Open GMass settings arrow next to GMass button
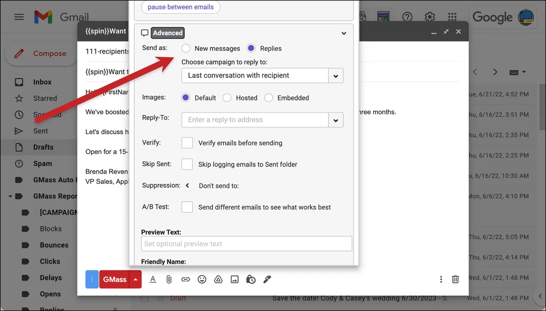 pyautogui.click(x=136, y=280)
